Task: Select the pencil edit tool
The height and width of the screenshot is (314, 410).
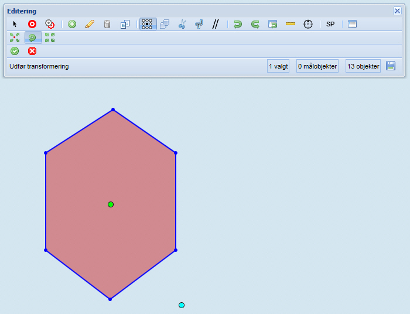Action: 90,25
